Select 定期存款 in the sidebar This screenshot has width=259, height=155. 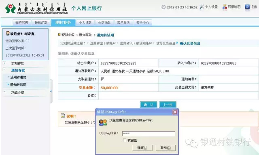pyautogui.click(x=17, y=63)
